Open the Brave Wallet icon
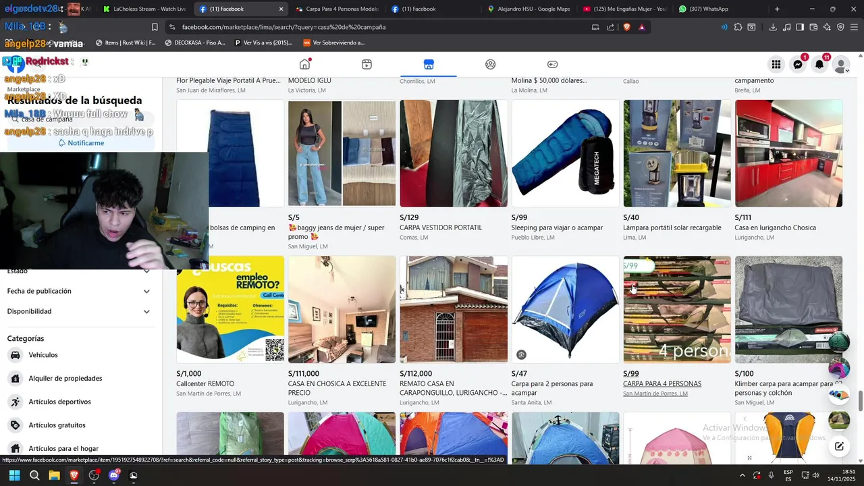This screenshot has width=864, height=486. [813, 27]
